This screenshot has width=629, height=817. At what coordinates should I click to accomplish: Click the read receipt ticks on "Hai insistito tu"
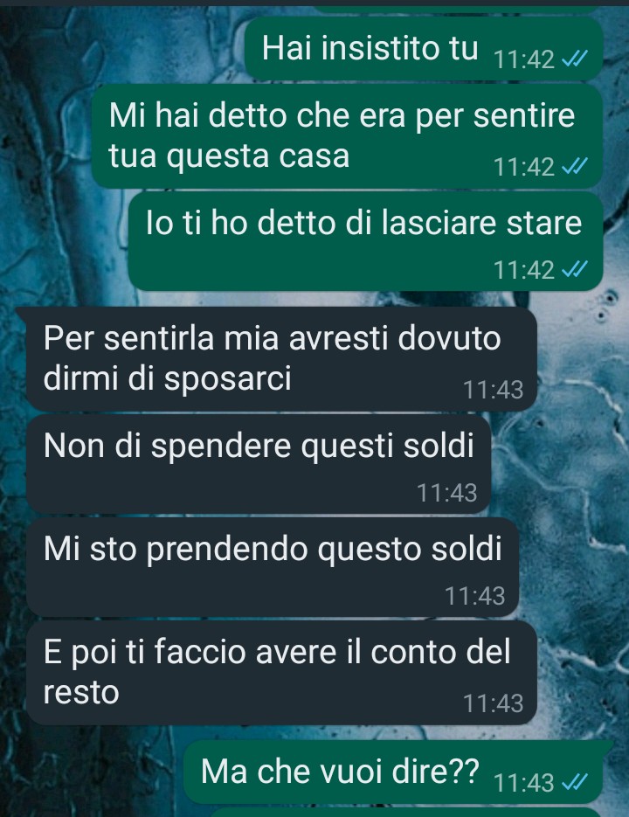coord(575,59)
